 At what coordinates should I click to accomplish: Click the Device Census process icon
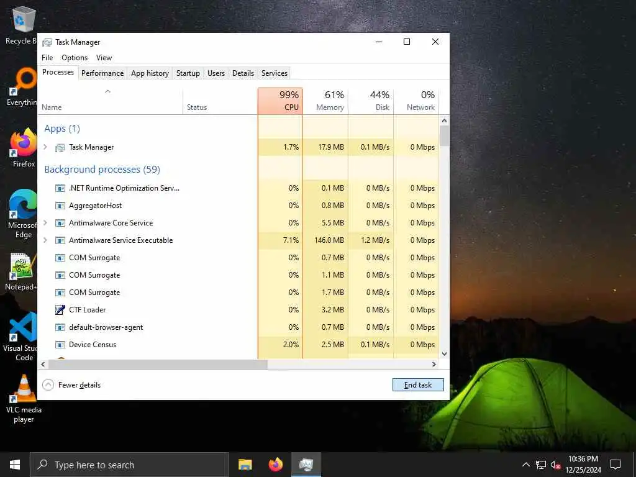[60, 345]
